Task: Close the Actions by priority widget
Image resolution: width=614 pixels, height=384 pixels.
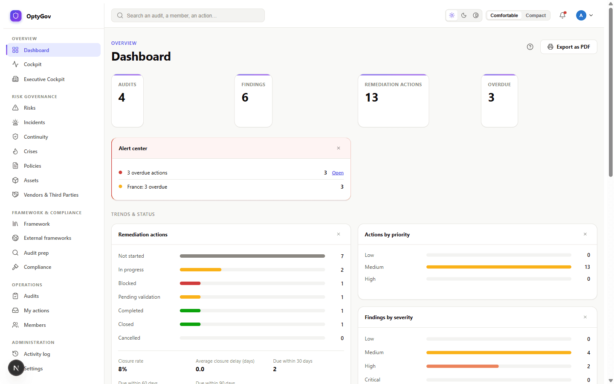Action: (x=585, y=234)
